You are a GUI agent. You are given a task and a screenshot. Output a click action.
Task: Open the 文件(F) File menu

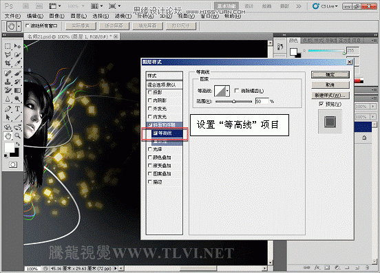13,17
